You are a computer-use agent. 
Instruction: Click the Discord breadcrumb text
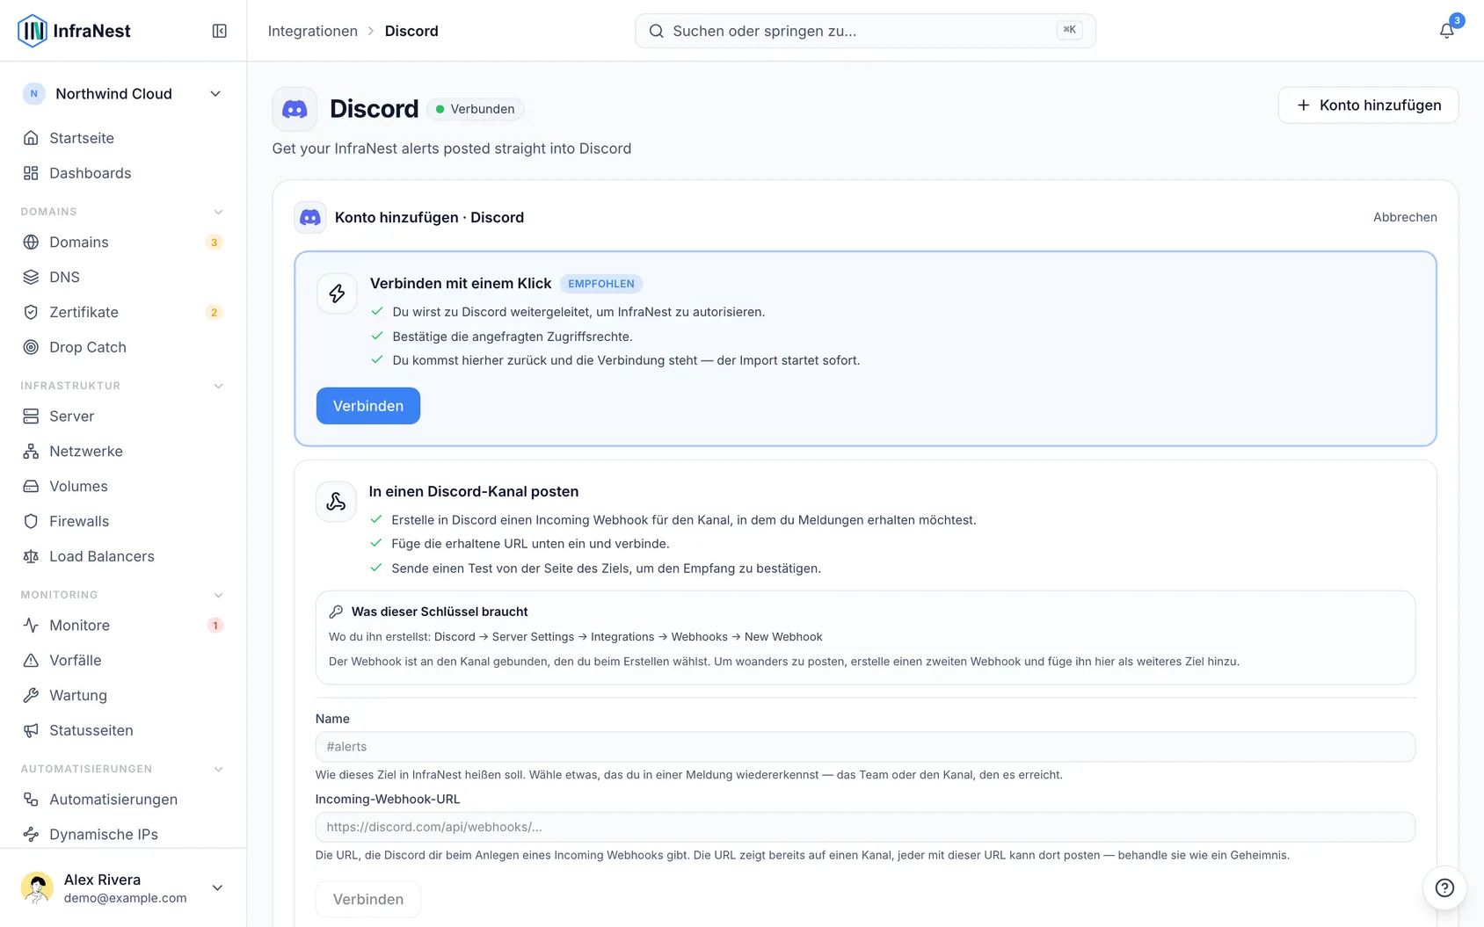coord(411,31)
